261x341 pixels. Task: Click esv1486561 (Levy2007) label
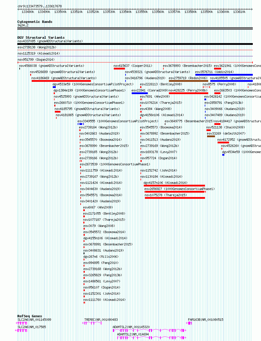(102, 281)
